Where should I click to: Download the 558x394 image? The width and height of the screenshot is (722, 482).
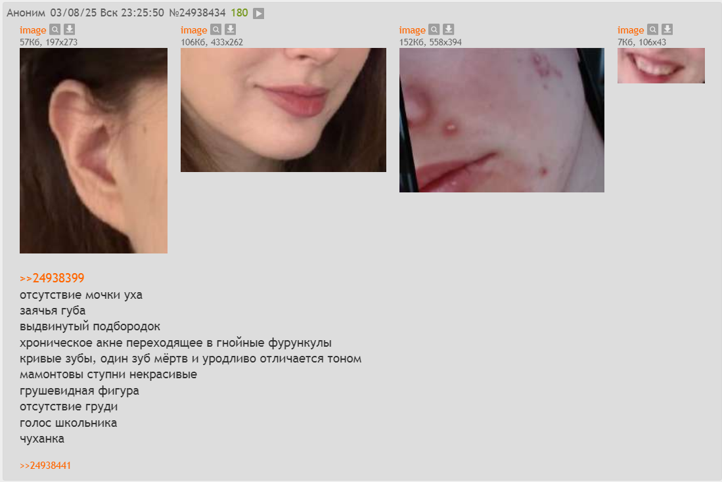tap(449, 30)
